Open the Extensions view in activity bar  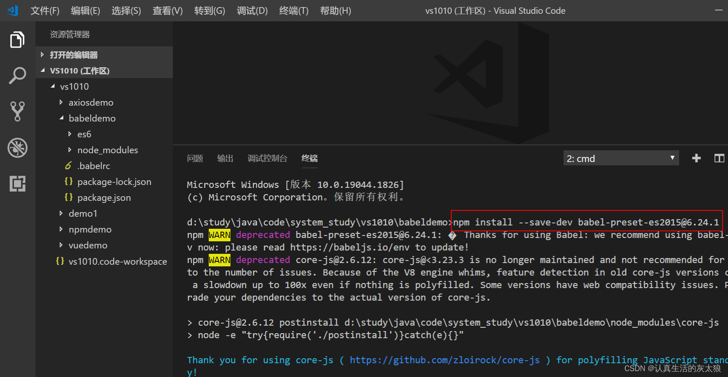coord(17,184)
